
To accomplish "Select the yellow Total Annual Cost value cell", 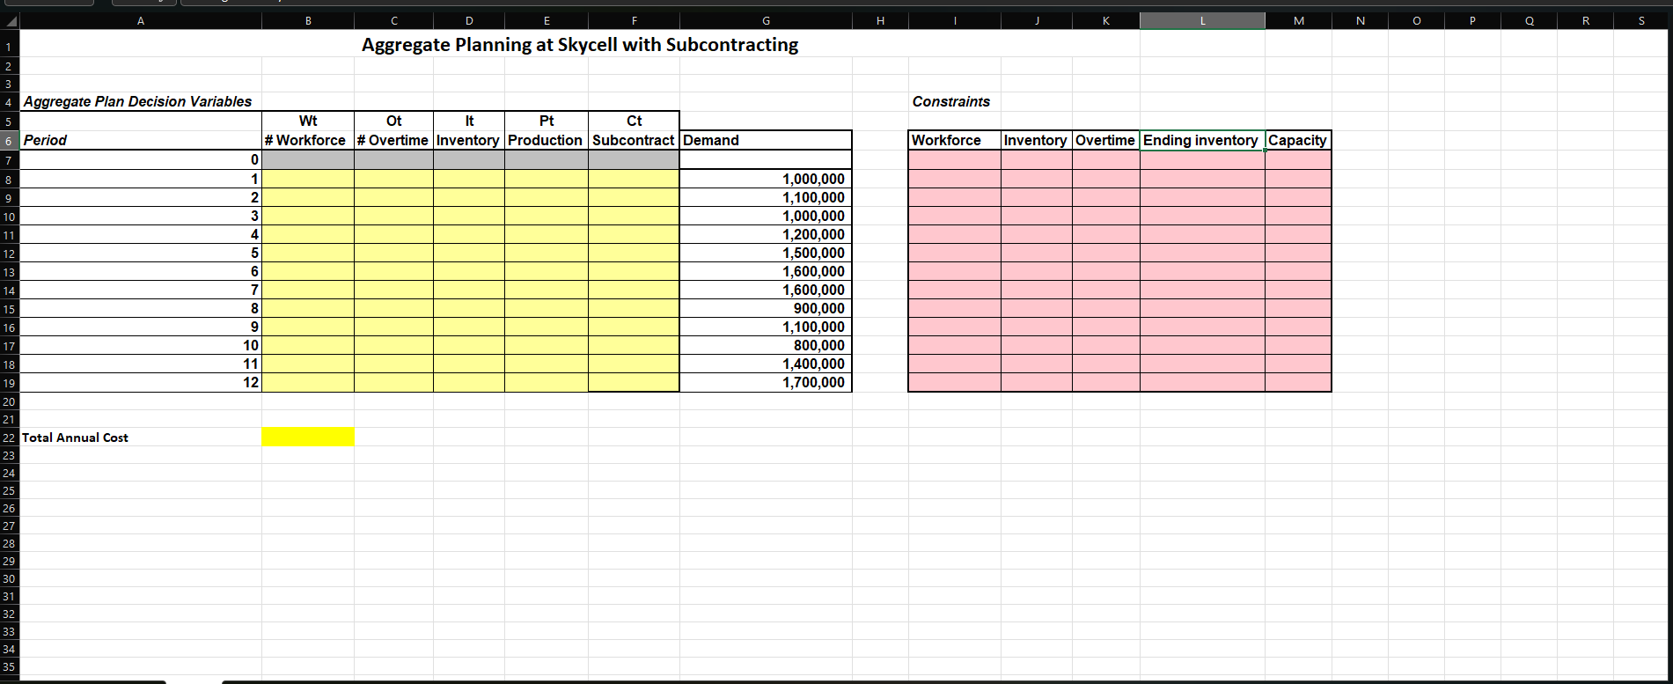I will click(x=308, y=438).
